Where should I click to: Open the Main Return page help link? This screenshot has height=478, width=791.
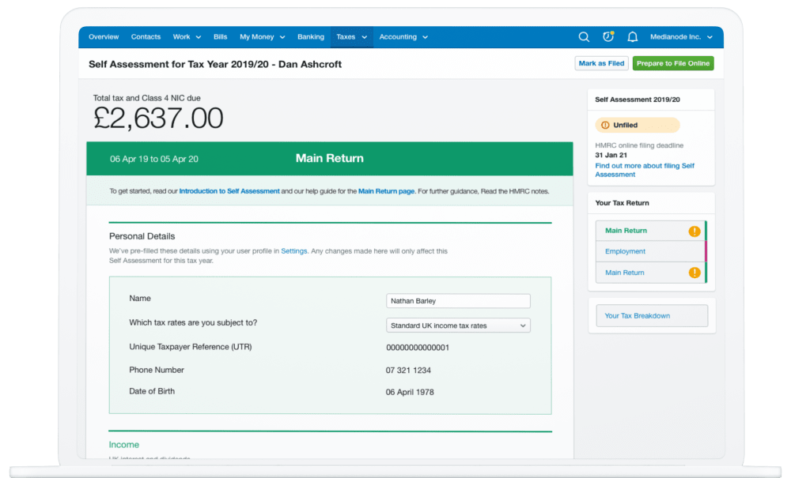387,191
